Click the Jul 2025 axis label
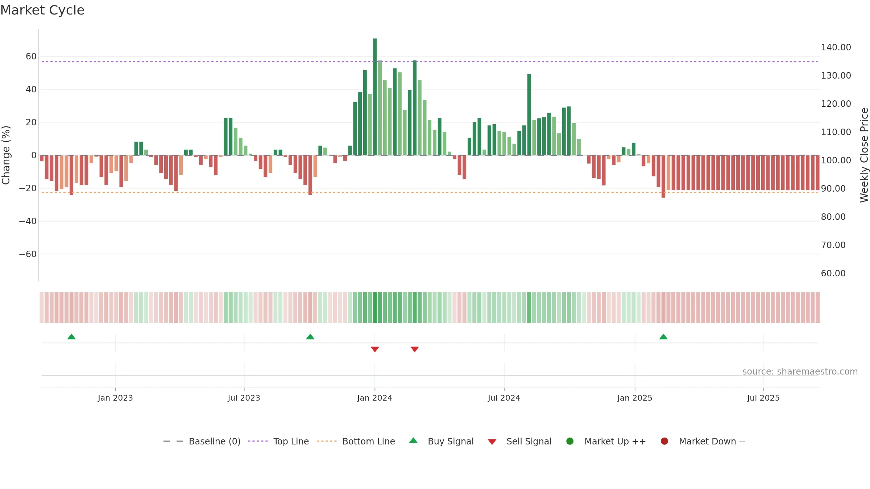Image resolution: width=870 pixels, height=489 pixels. 763,398
